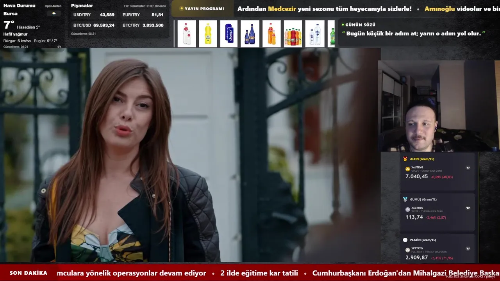Select the orange soda bottles product image

[x=271, y=34]
